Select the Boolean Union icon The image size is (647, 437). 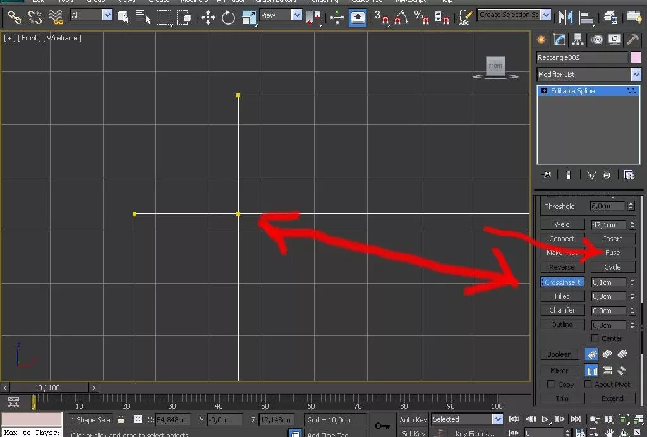click(x=591, y=354)
